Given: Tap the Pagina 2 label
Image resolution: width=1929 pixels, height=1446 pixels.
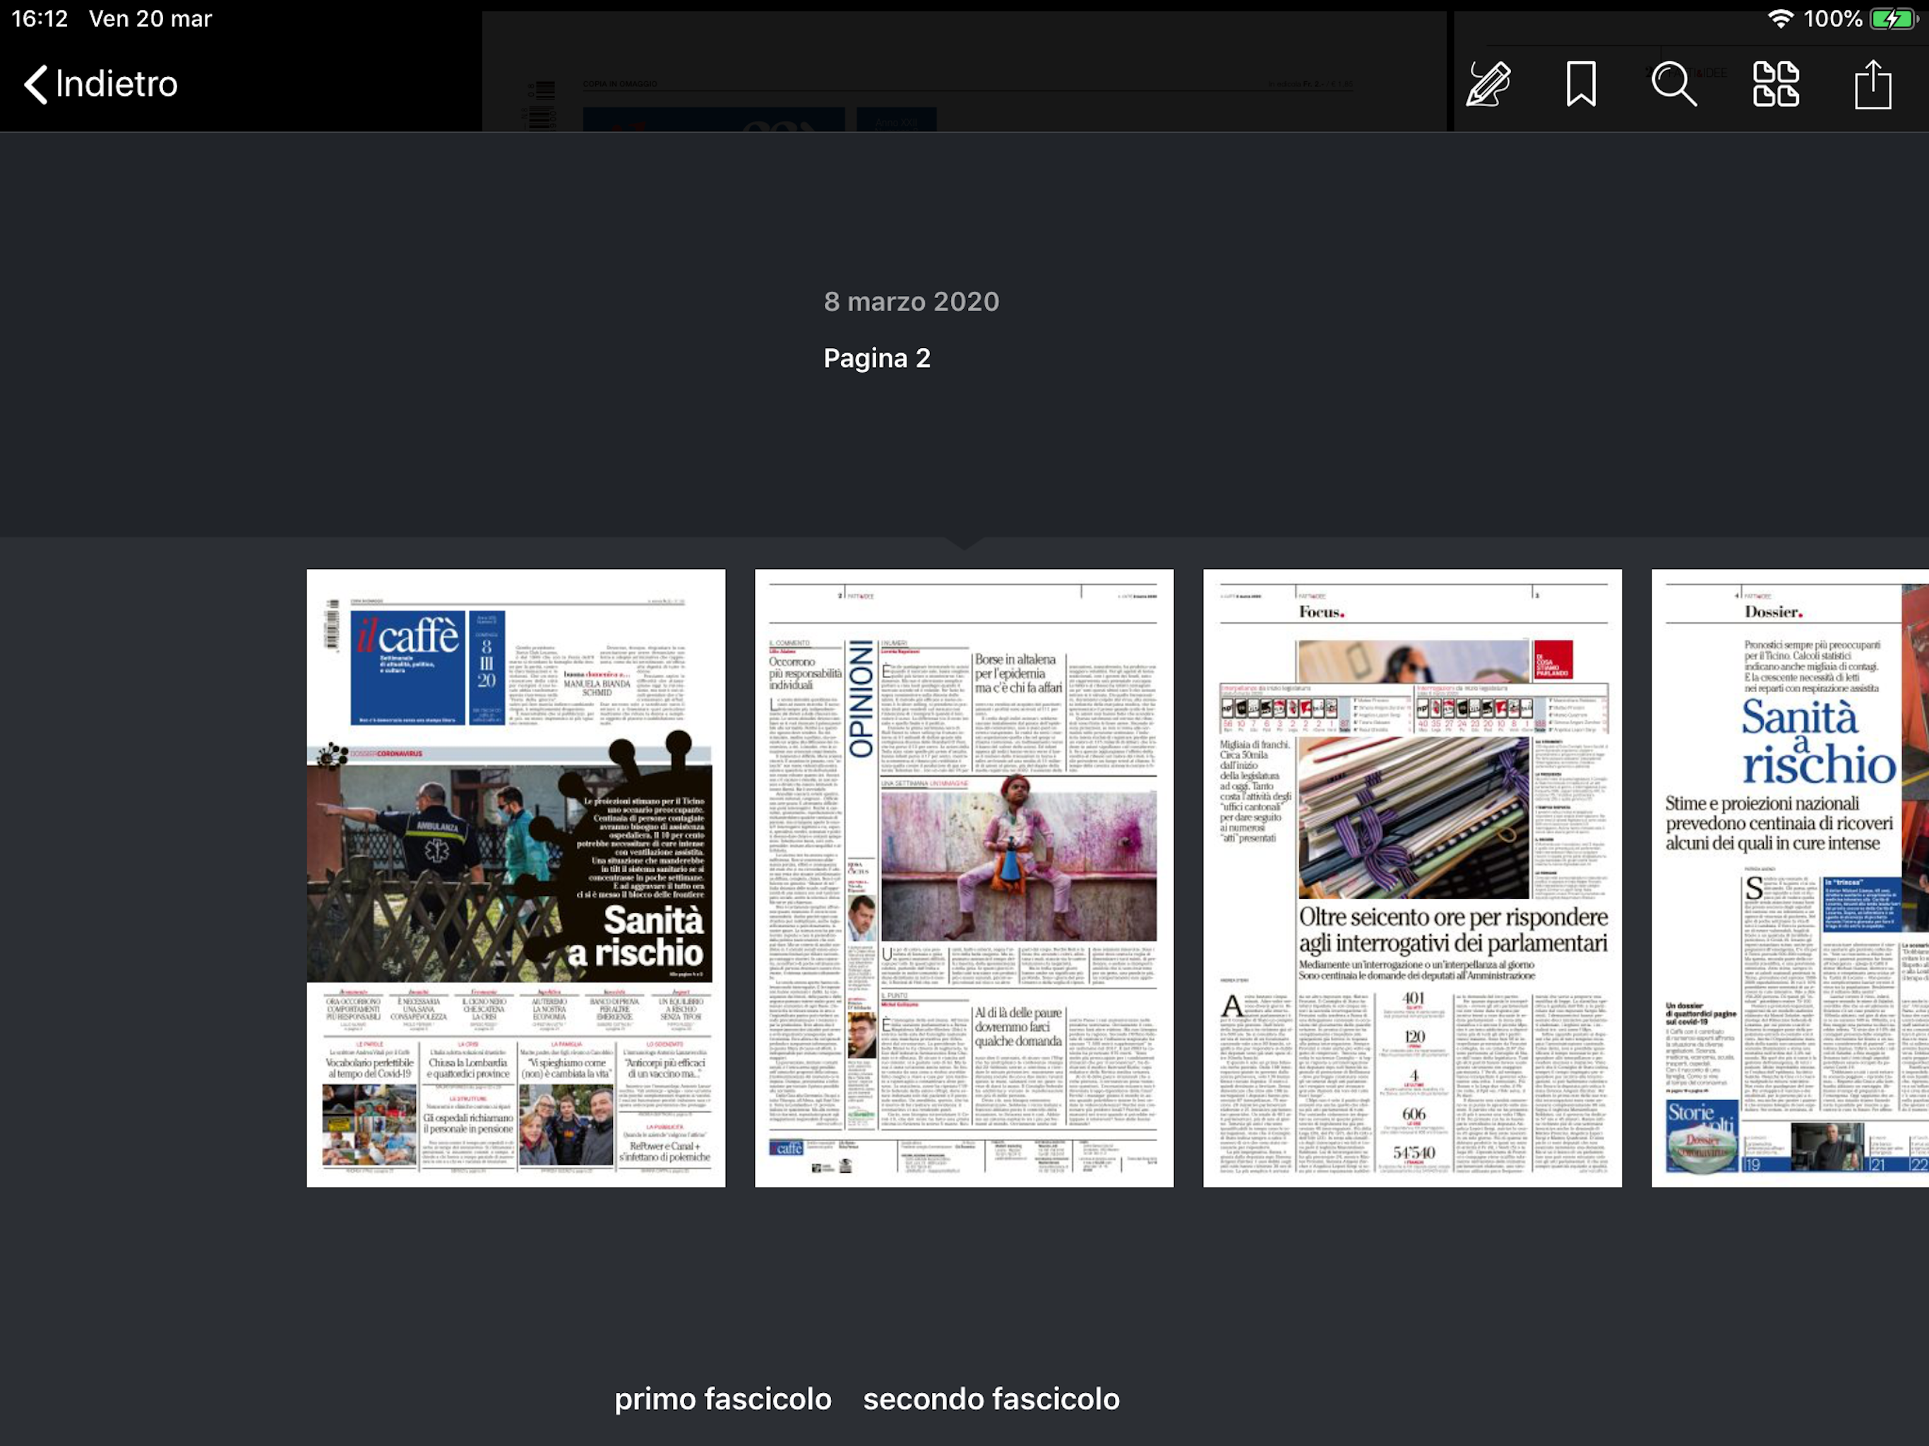Looking at the screenshot, I should 876,359.
